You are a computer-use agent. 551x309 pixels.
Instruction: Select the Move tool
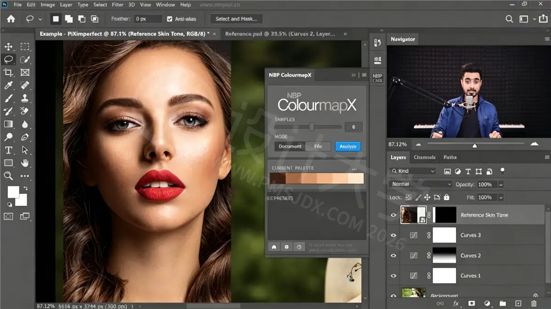coord(8,46)
